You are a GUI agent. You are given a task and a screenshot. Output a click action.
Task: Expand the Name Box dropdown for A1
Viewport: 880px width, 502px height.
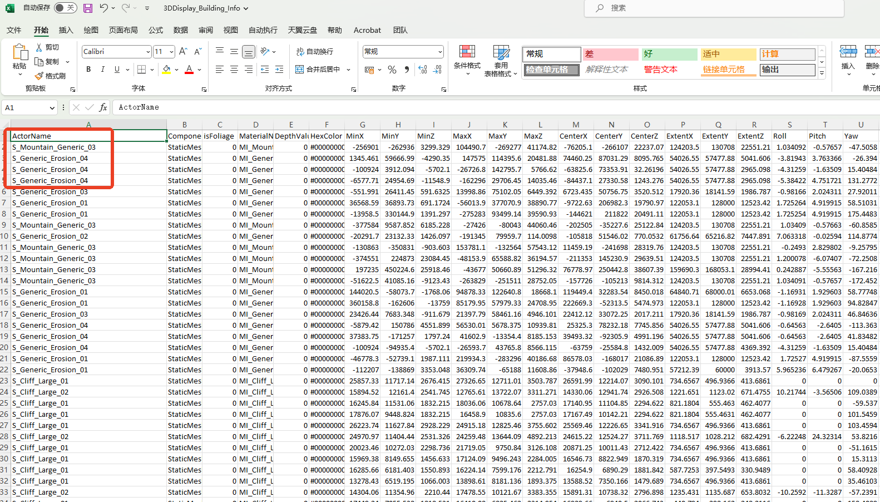[52, 108]
